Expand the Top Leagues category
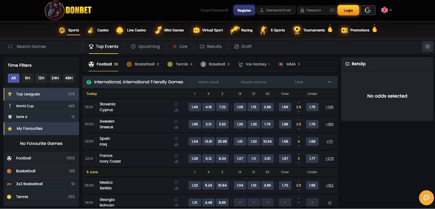The height and width of the screenshot is (209, 435). point(41,94)
